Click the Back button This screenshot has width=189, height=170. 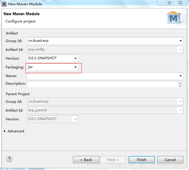coord(86,160)
